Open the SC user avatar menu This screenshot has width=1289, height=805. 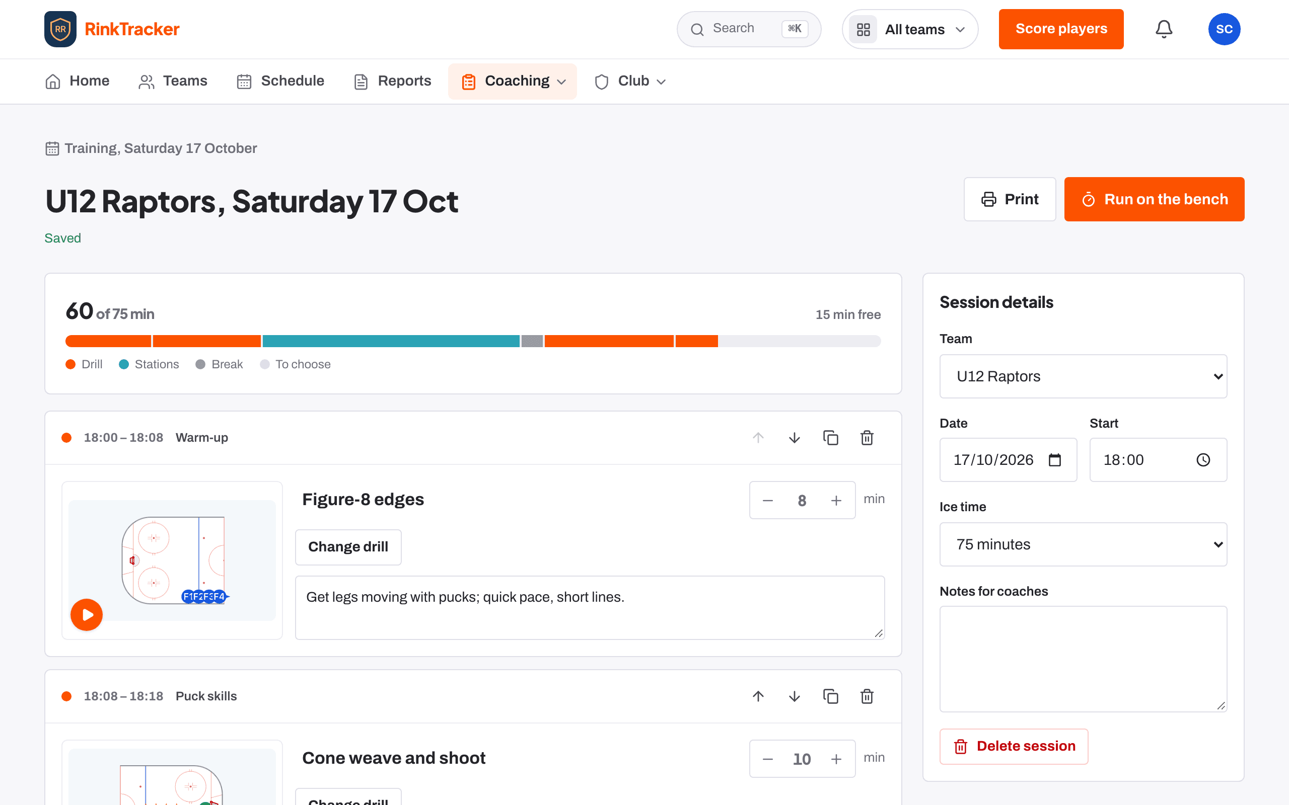(x=1224, y=29)
